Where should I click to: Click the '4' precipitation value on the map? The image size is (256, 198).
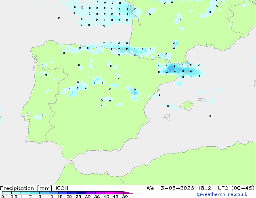[x=175, y=72]
